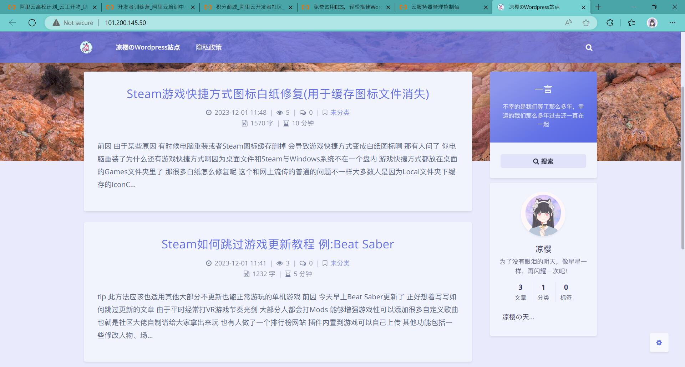Click the 5 分钟 reading time
Viewport: 685px width, 367px height.
click(x=303, y=274)
